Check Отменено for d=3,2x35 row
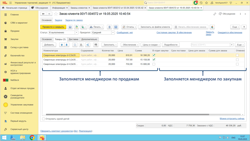This screenshot has width=250, height=141. point(237,60)
